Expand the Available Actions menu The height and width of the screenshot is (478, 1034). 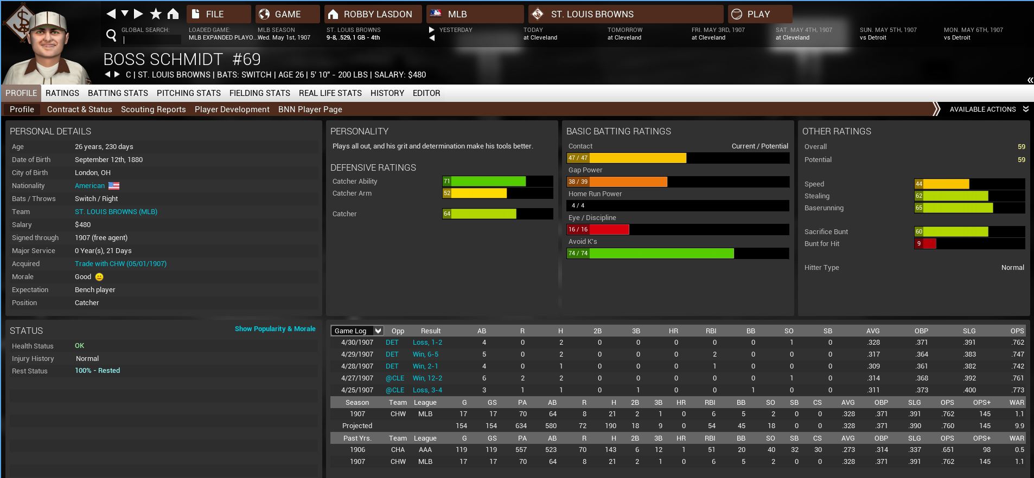(988, 109)
